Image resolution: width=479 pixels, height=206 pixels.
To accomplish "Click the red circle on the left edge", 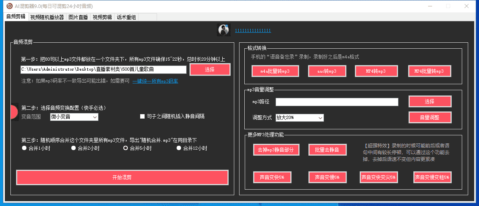I will pos(14,112).
